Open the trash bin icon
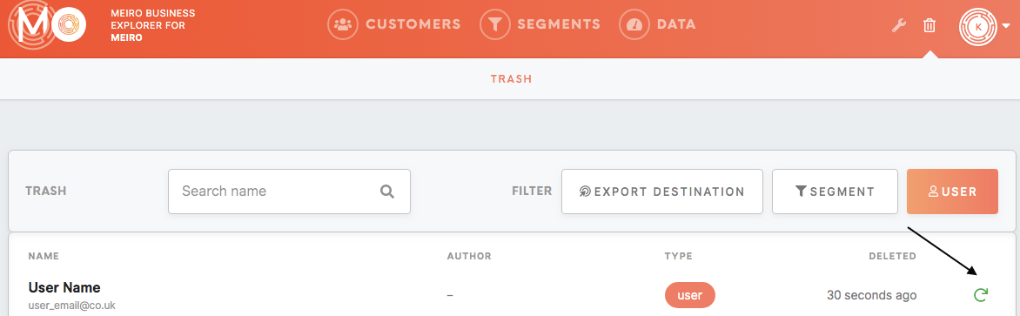Image resolution: width=1020 pixels, height=316 pixels. tap(929, 26)
